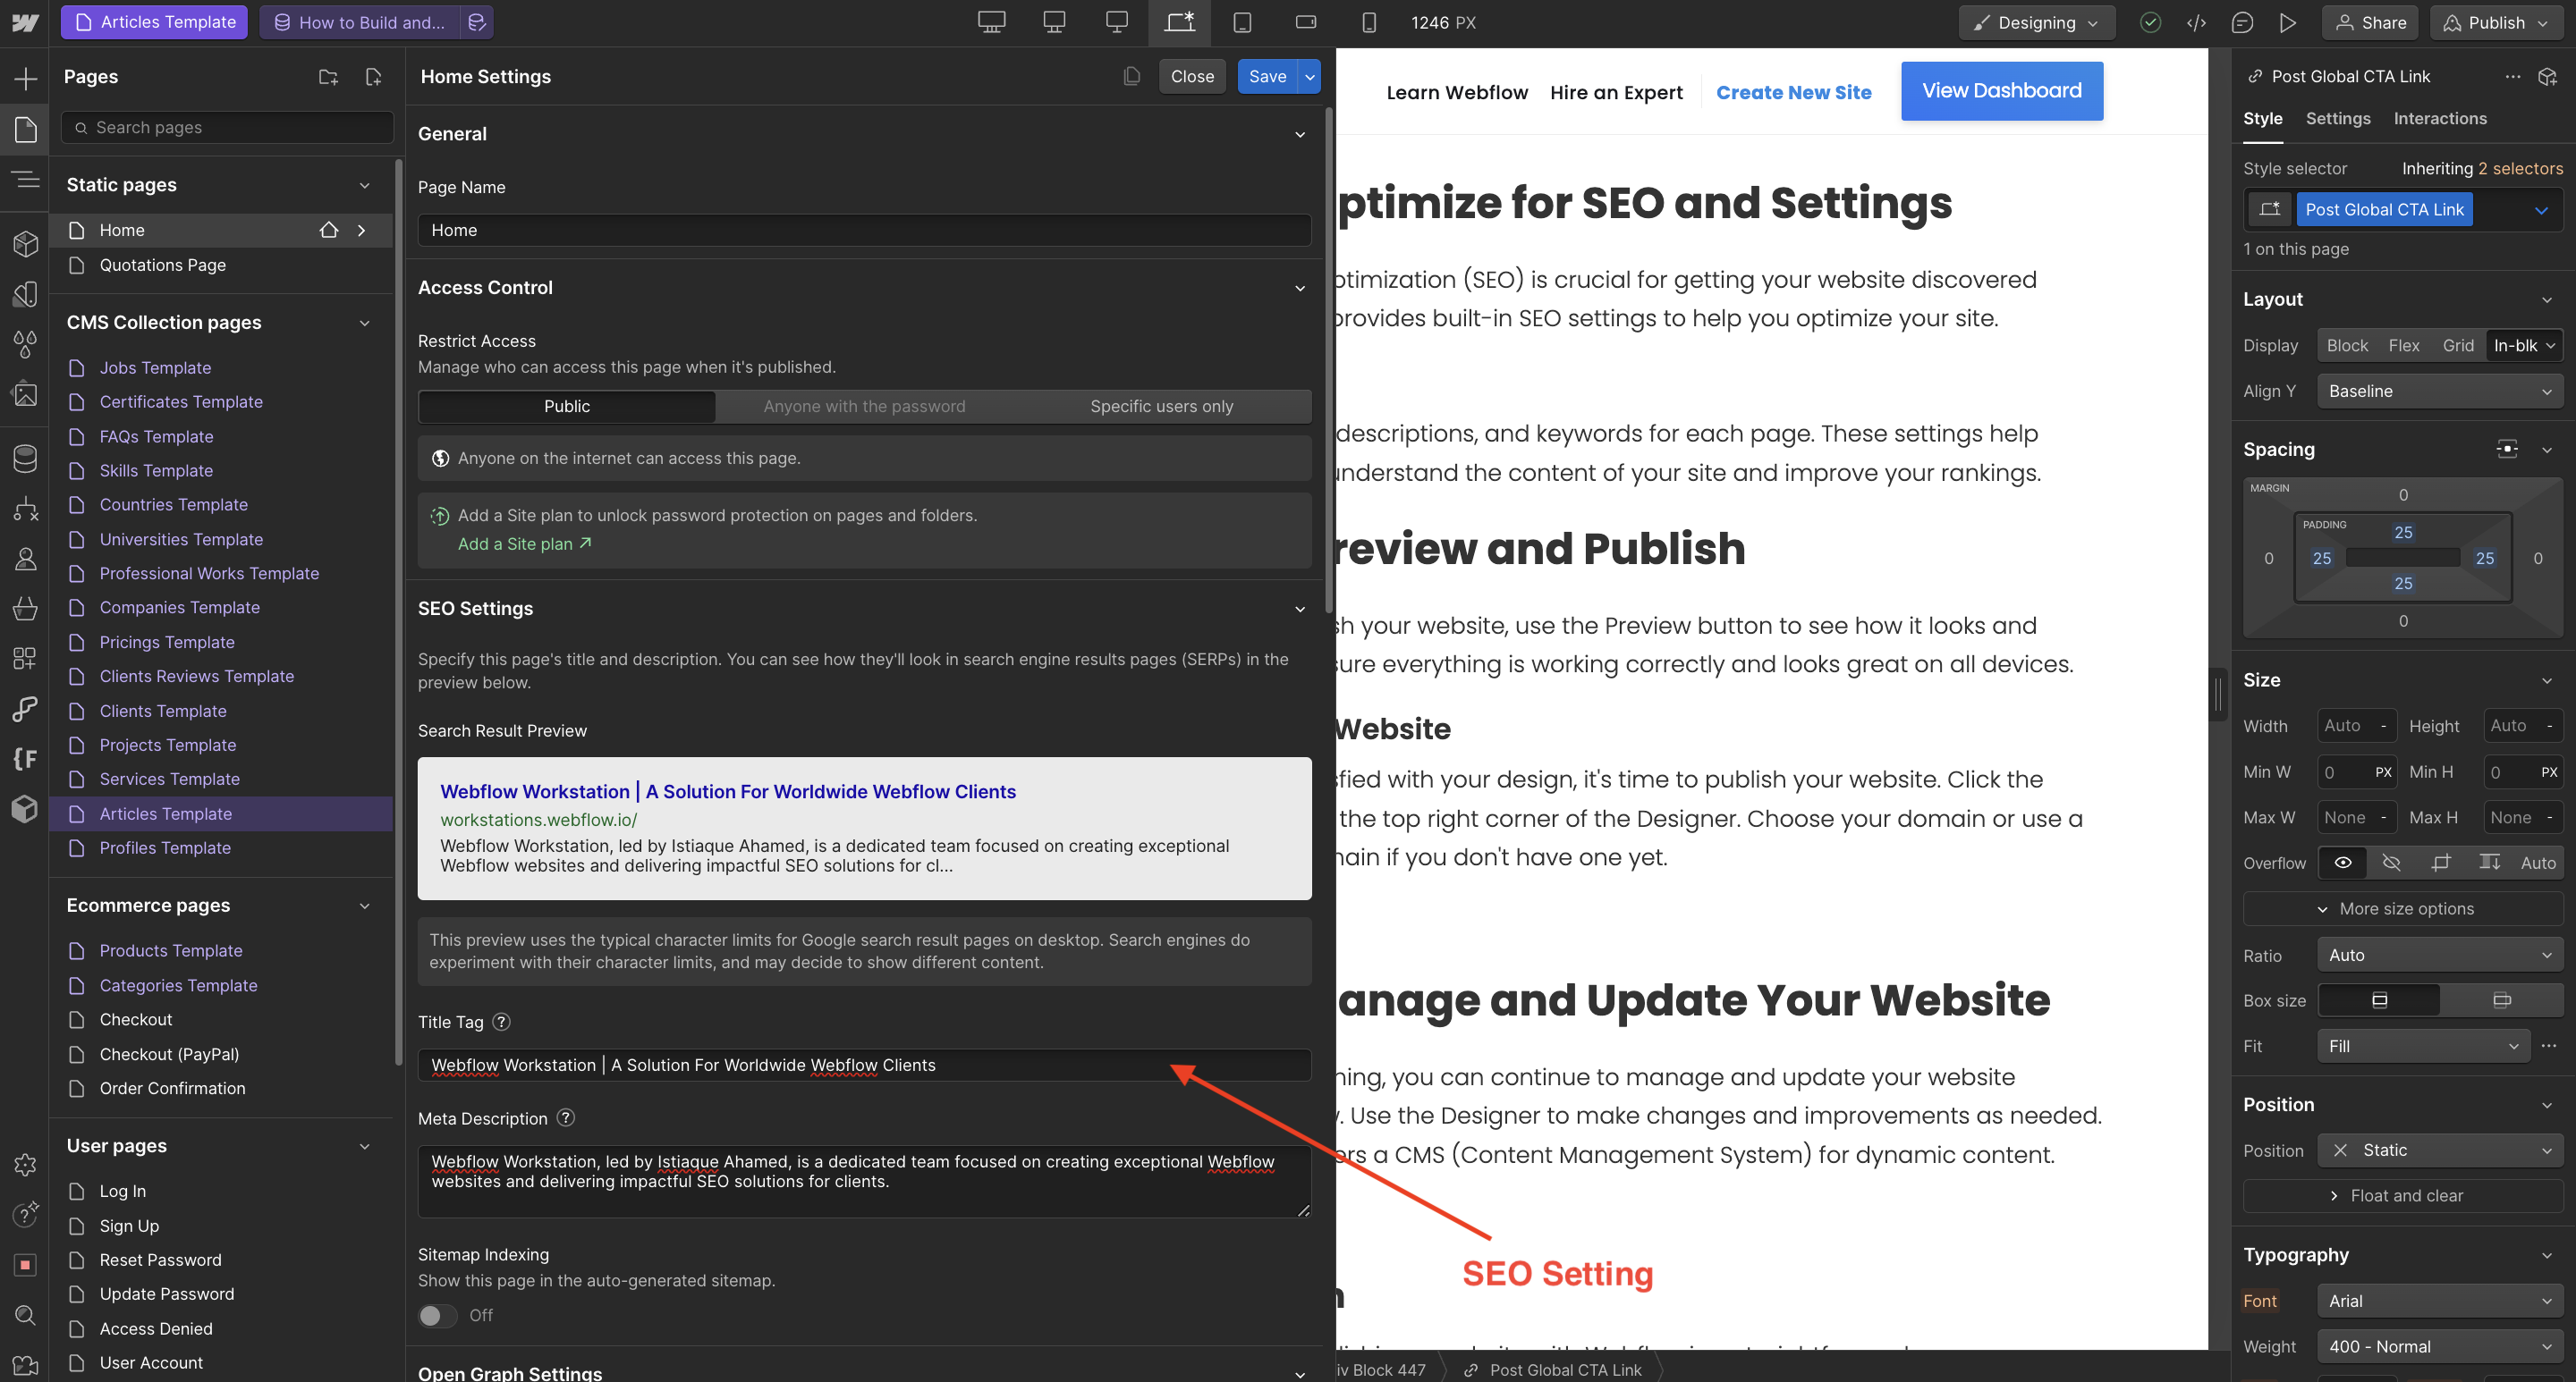Open the Search magnifier icon at bottom left
Viewport: 2576px width, 1382px height.
25,1315
